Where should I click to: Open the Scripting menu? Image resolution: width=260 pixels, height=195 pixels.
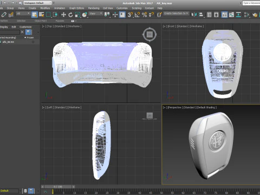click(x=136, y=8)
